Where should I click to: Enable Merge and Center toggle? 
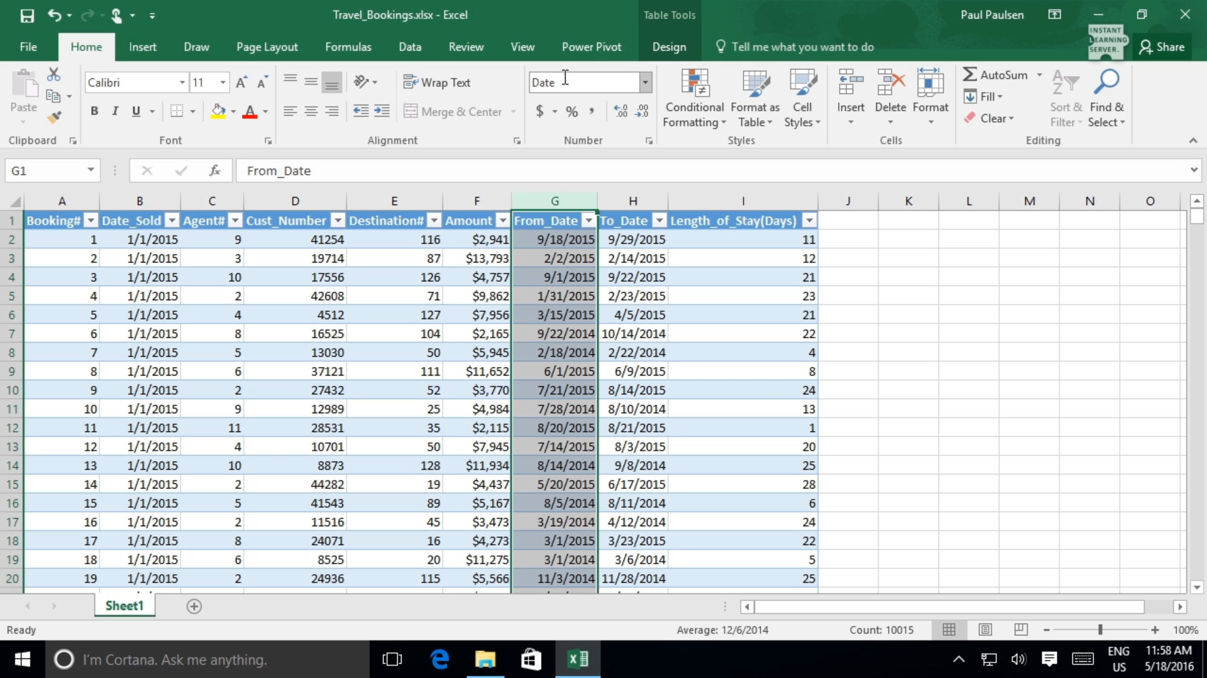coord(452,112)
